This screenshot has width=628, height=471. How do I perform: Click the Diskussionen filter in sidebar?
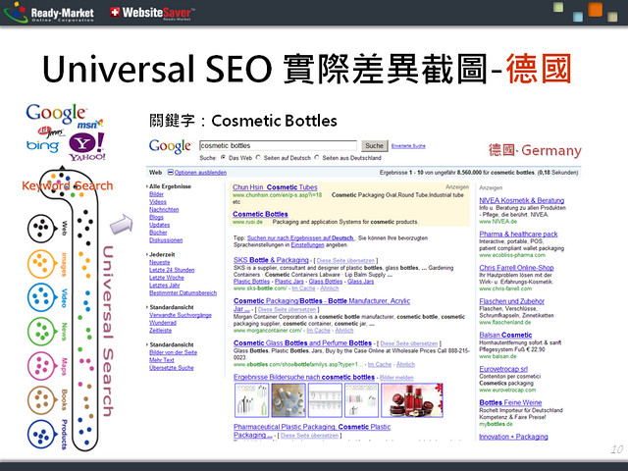click(x=166, y=239)
